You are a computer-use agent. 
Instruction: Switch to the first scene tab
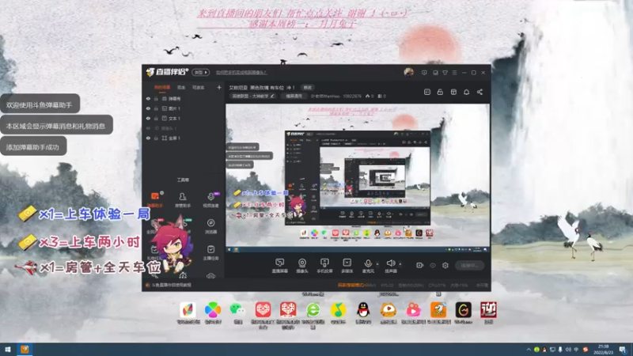coord(162,87)
